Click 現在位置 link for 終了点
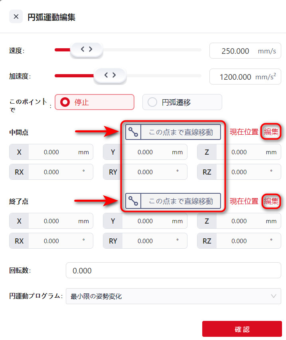 tap(244, 201)
